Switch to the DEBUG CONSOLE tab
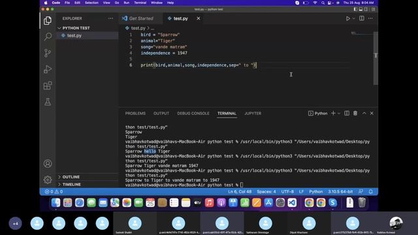418x235 pixels. tap(193, 113)
